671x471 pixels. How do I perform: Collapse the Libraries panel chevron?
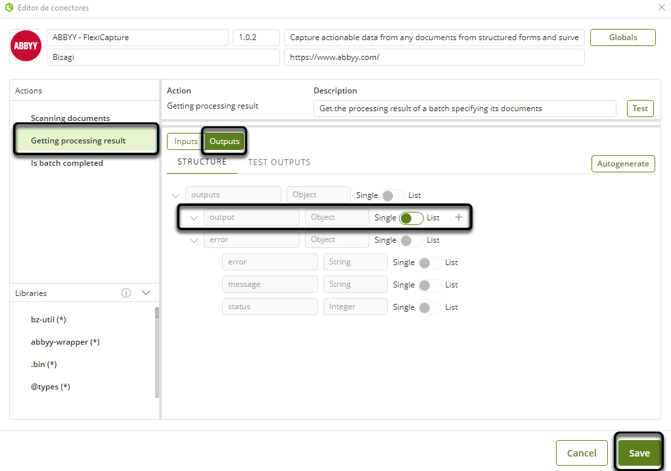point(146,293)
